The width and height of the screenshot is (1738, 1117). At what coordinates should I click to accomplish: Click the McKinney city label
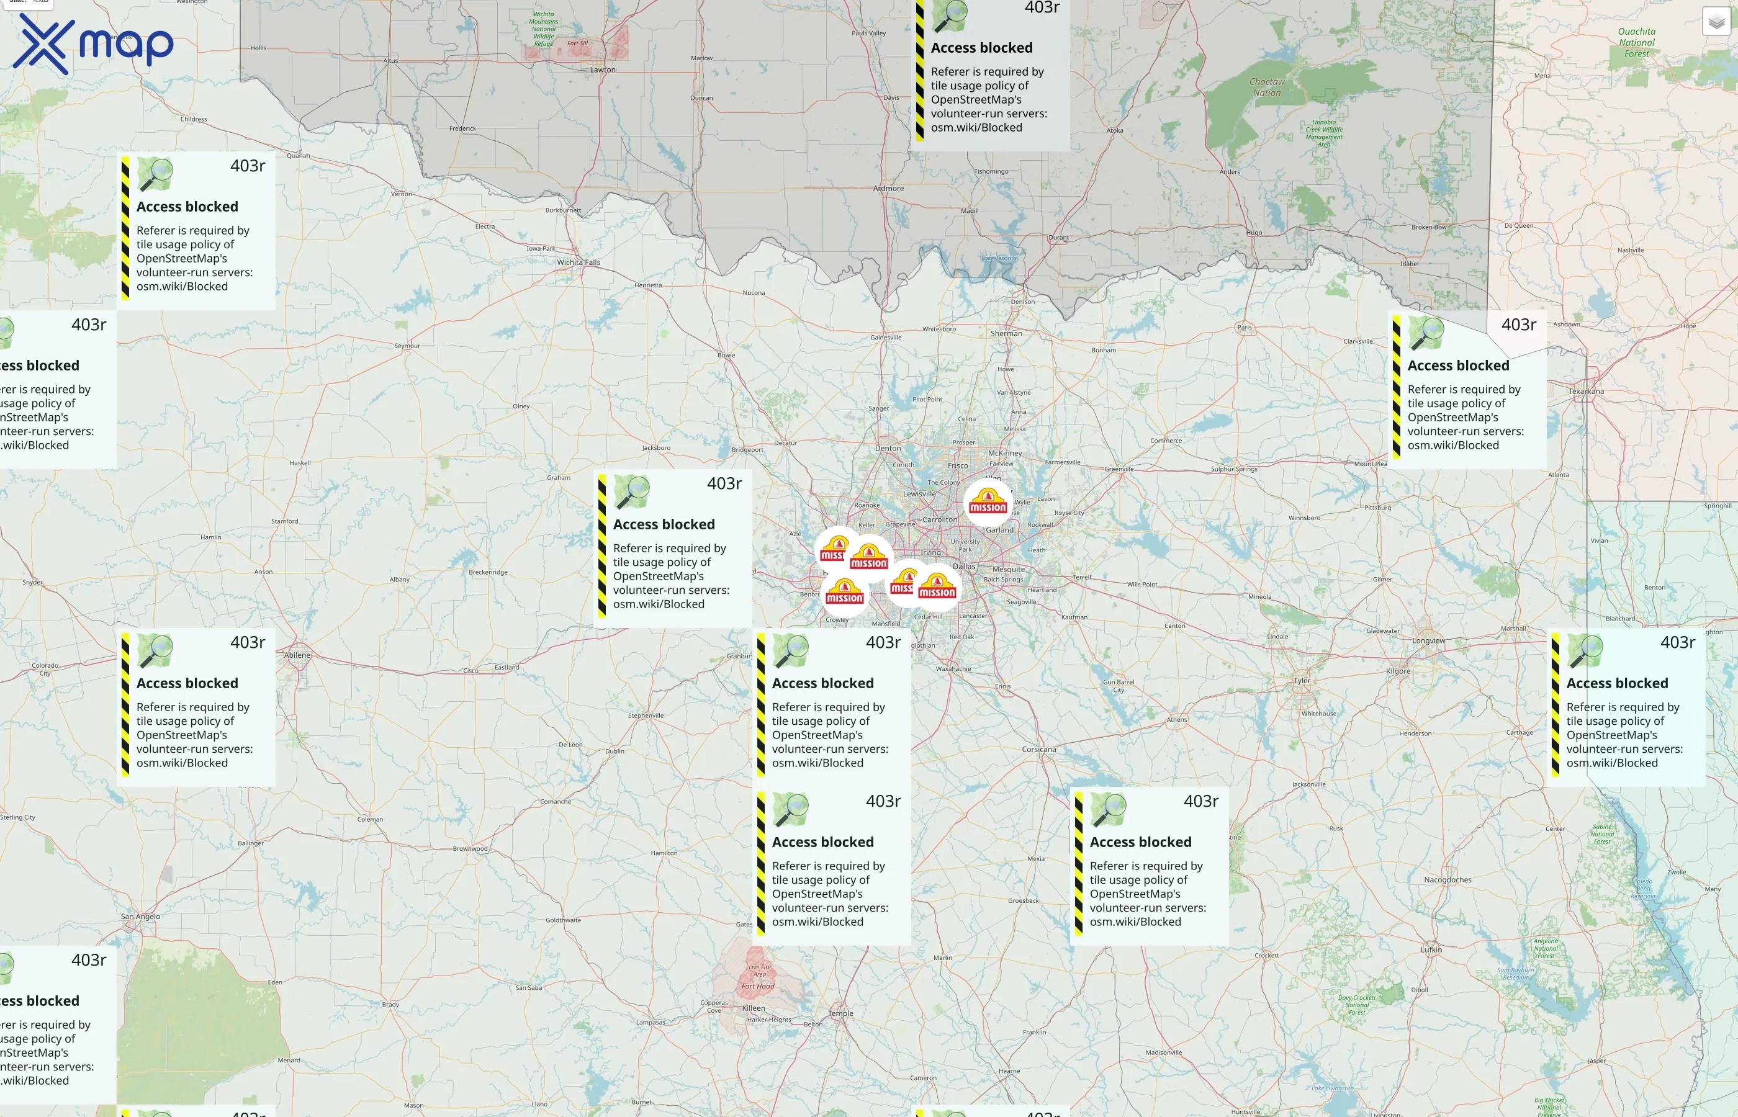pyautogui.click(x=1006, y=454)
